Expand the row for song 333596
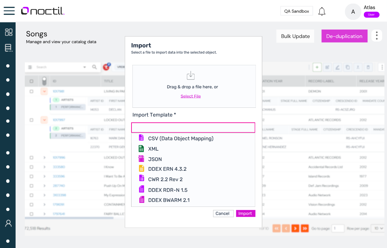 (44, 177)
